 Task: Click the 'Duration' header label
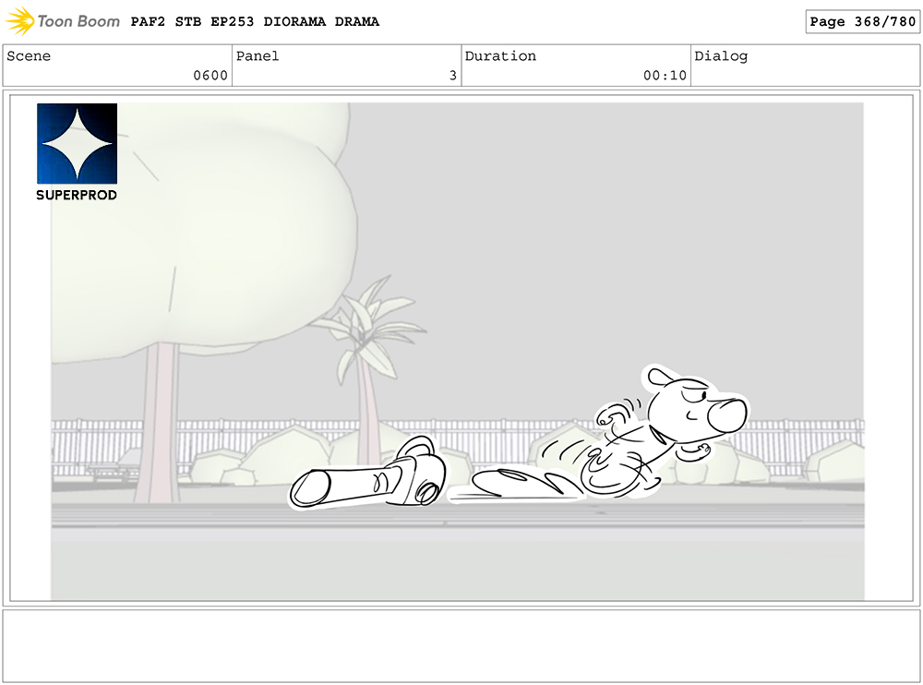500,56
